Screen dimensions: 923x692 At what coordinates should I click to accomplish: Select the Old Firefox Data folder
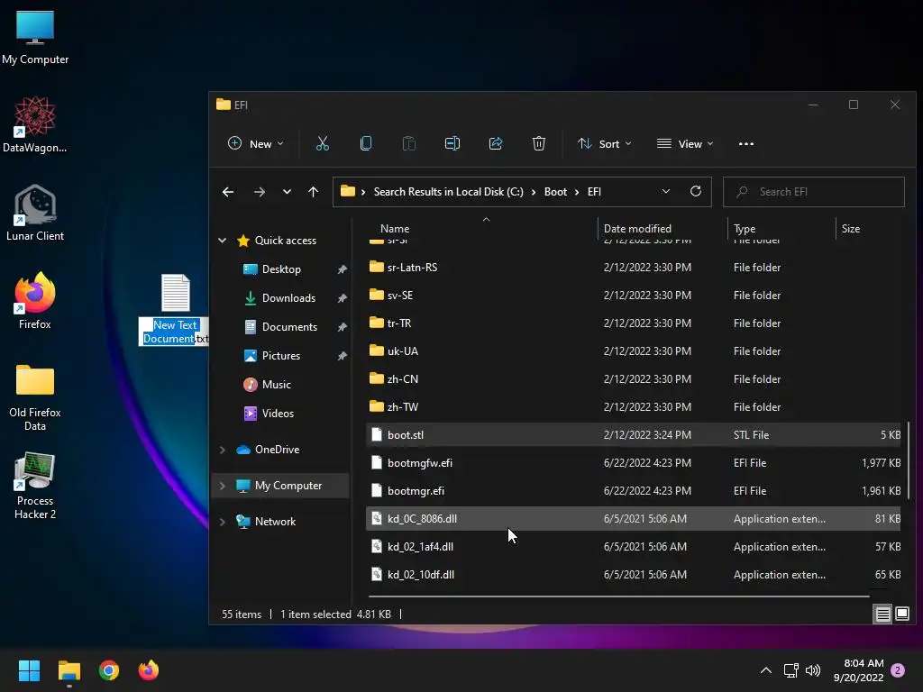tap(35, 397)
